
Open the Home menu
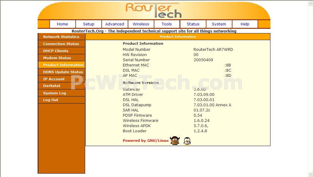[62, 24]
